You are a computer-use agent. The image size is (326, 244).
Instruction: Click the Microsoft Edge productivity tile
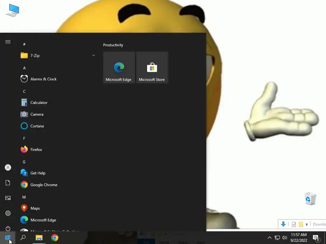[119, 67]
